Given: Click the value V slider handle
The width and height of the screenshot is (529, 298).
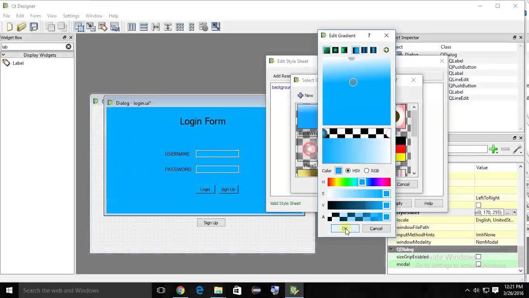Looking at the screenshot, I should pos(386,205).
